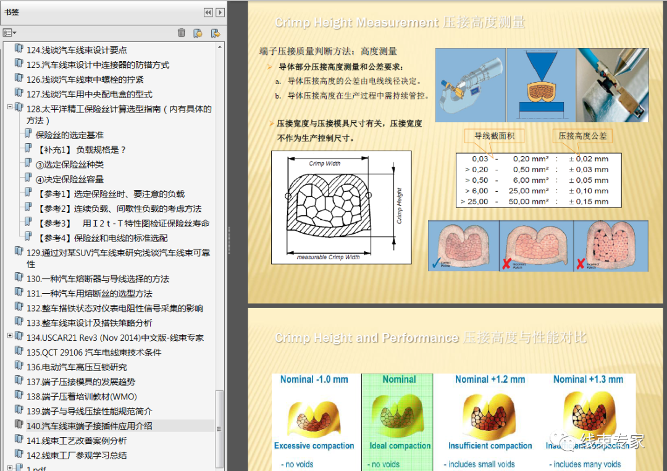Click bookmark icon beside 124.浅谈汽车线束设计要点

pyautogui.click(x=19, y=49)
